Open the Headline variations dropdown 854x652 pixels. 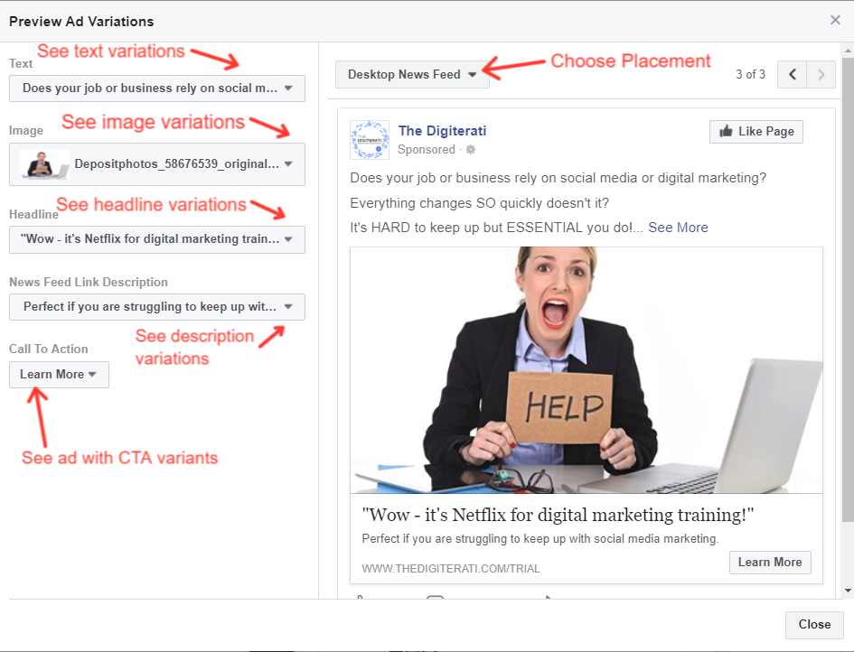tap(157, 239)
